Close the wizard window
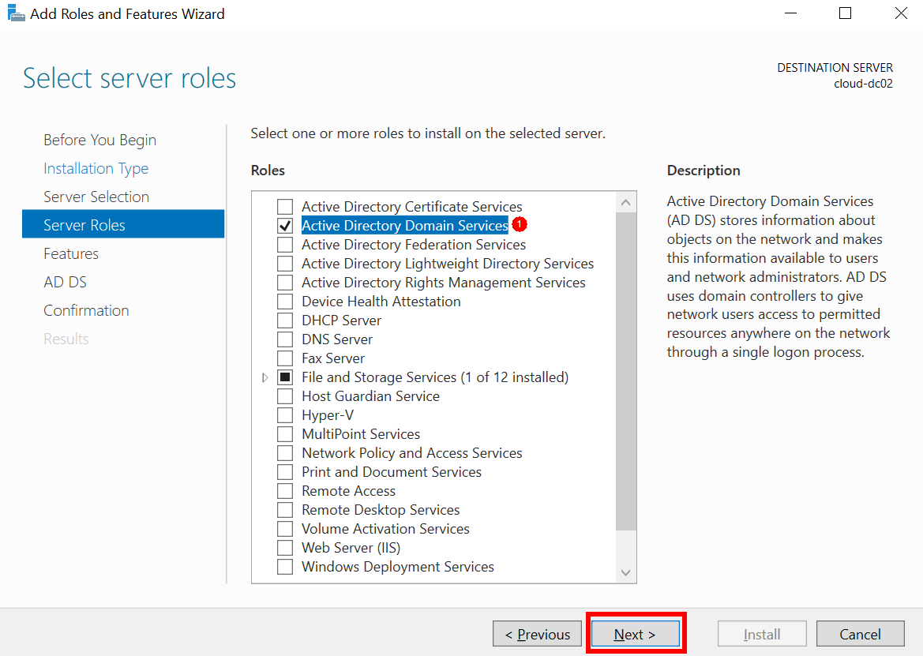Viewport: 923px width, 656px height. (901, 13)
